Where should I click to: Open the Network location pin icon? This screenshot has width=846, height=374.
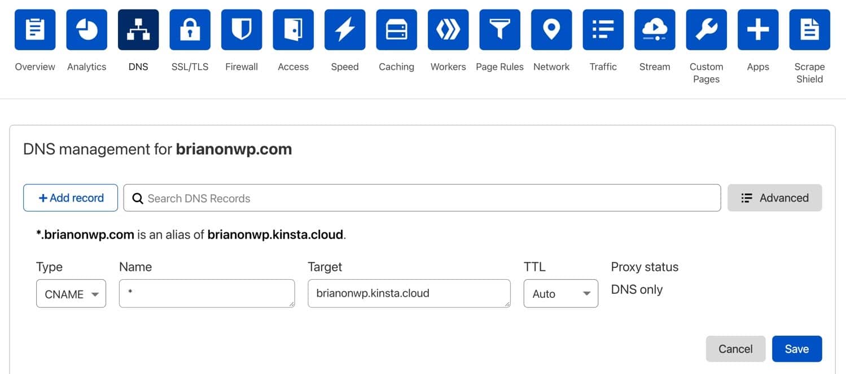pos(551,30)
